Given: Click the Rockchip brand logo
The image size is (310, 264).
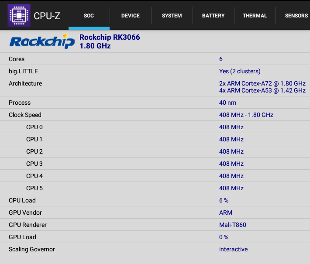Looking at the screenshot, I should coord(42,41).
